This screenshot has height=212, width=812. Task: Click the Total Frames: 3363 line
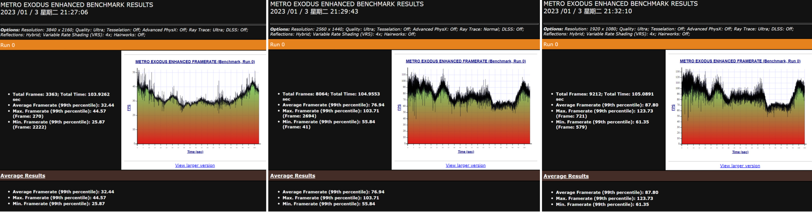tap(61, 97)
